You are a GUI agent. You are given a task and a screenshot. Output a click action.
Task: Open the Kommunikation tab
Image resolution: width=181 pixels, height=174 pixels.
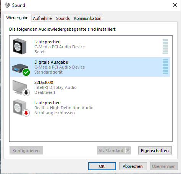point(88,18)
